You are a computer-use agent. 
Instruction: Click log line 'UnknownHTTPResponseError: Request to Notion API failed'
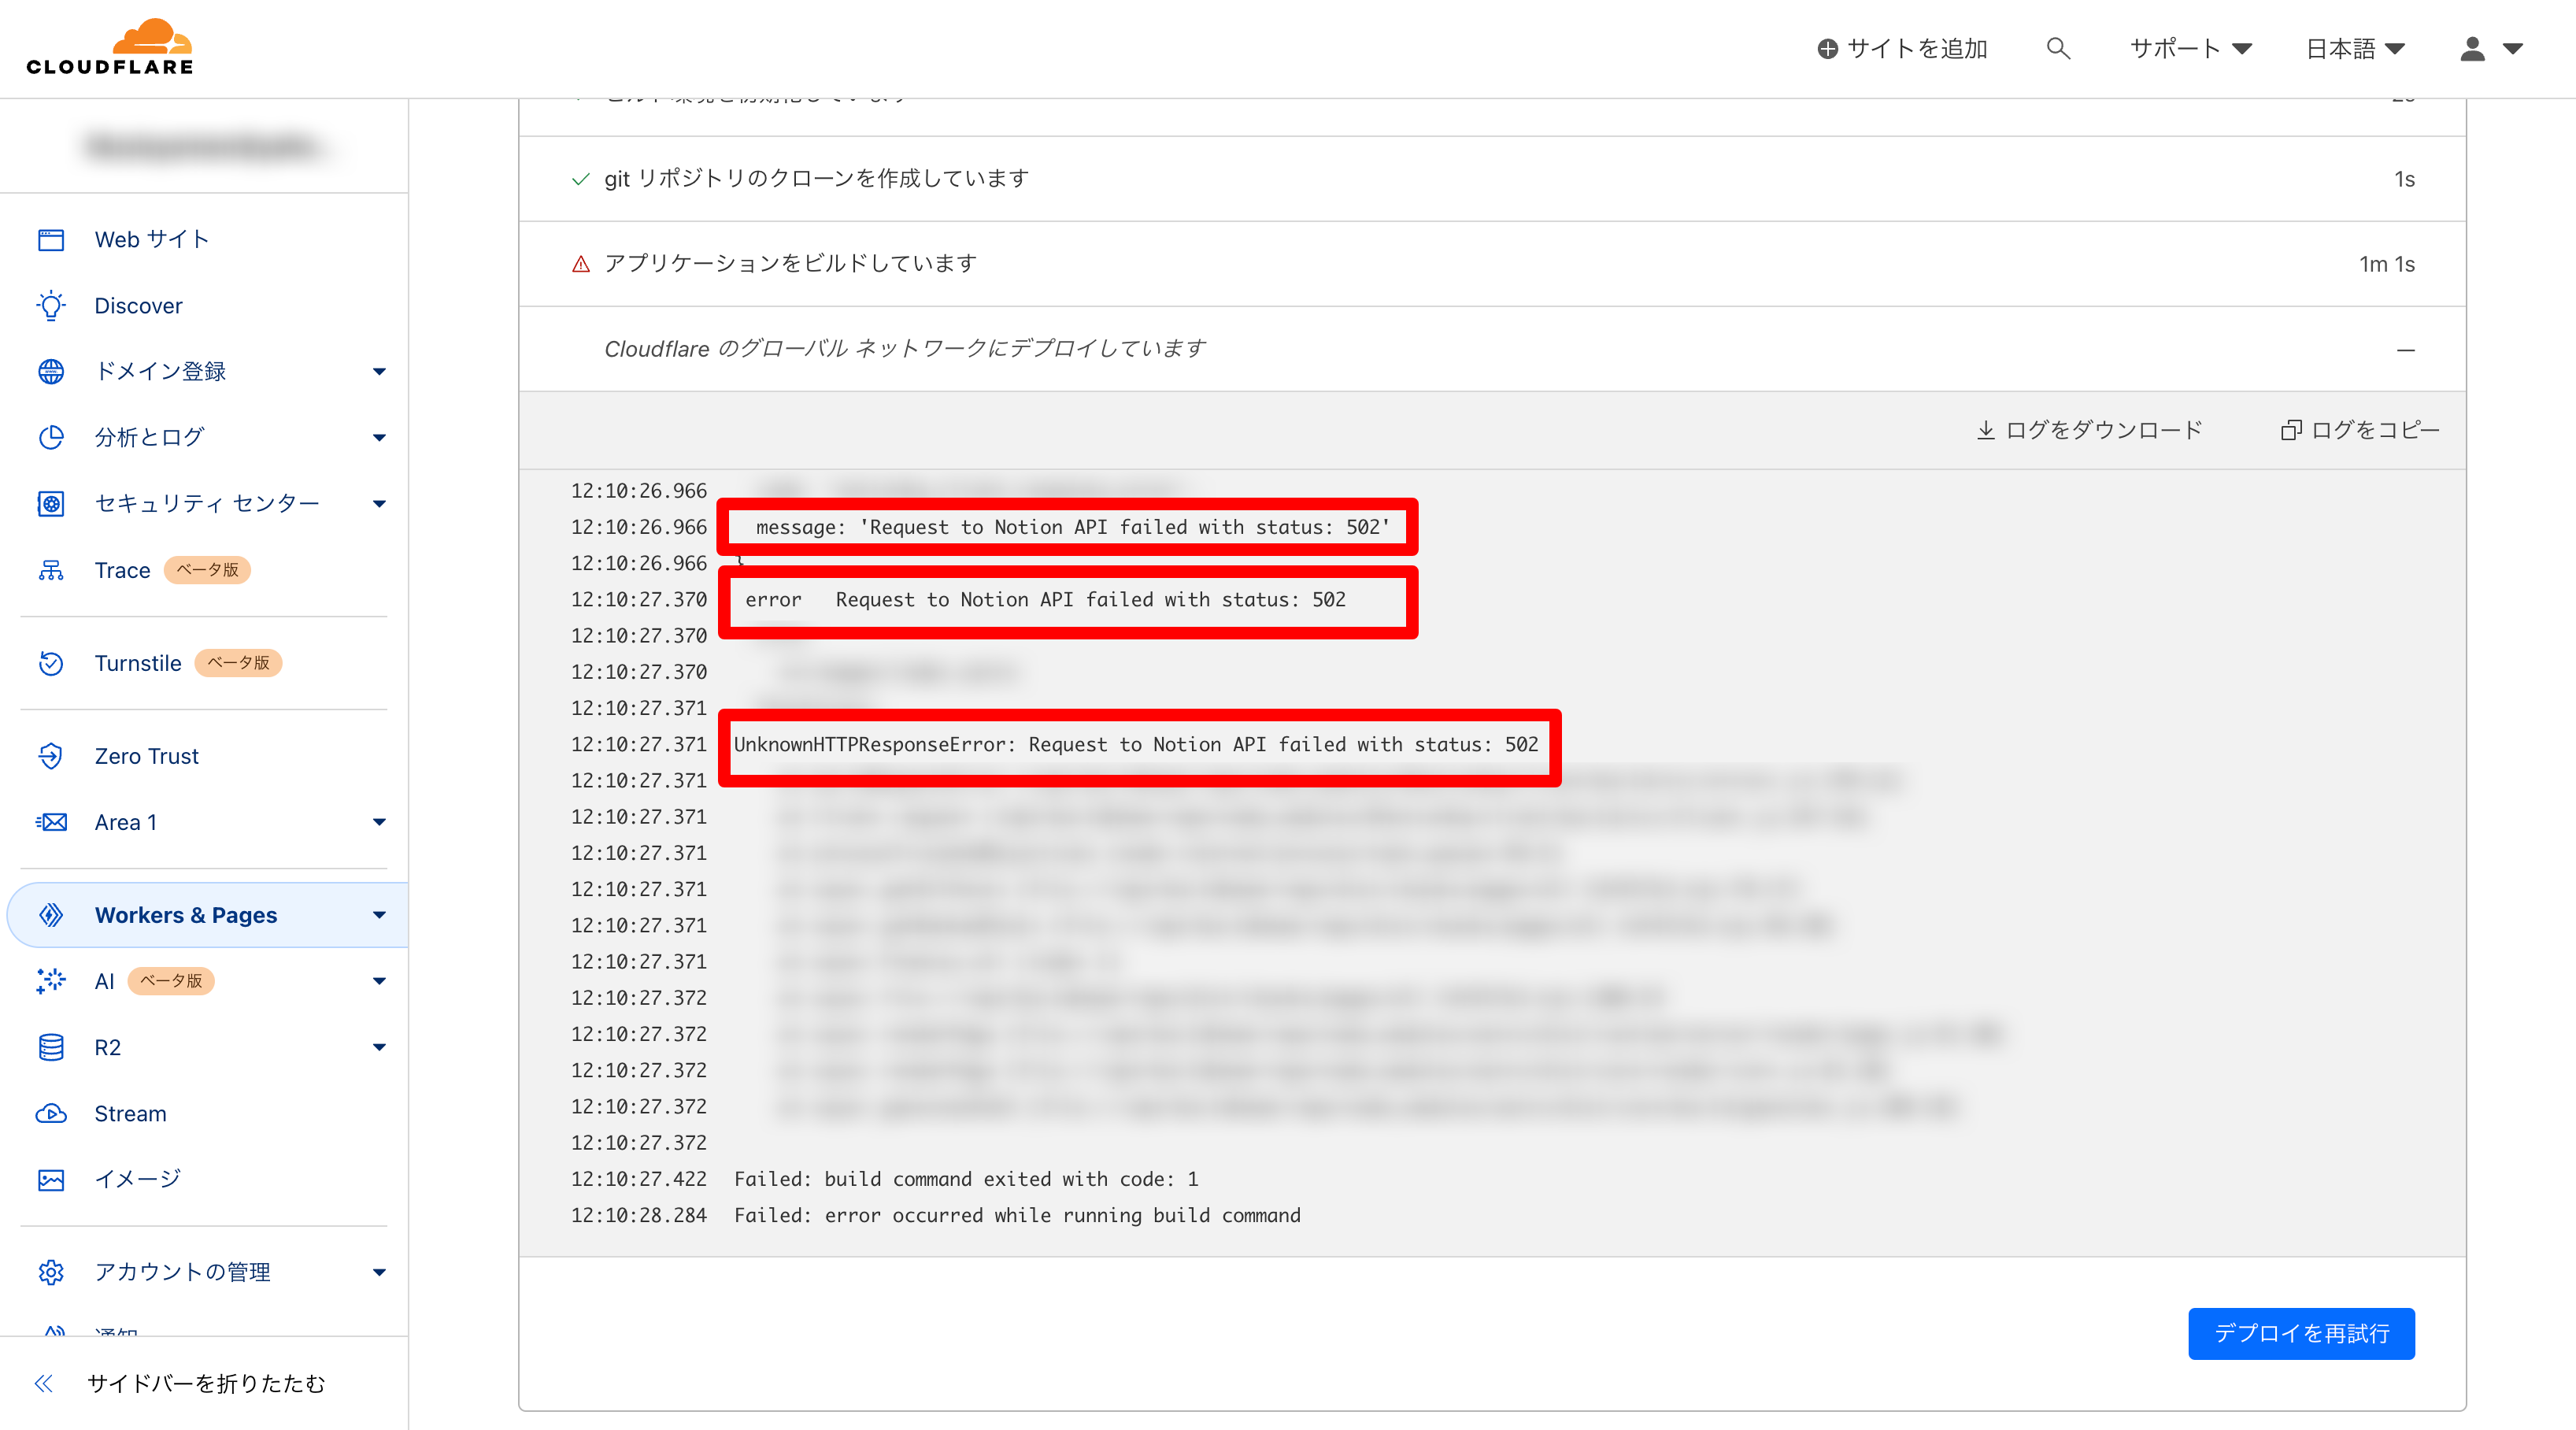pyautogui.click(x=1136, y=744)
